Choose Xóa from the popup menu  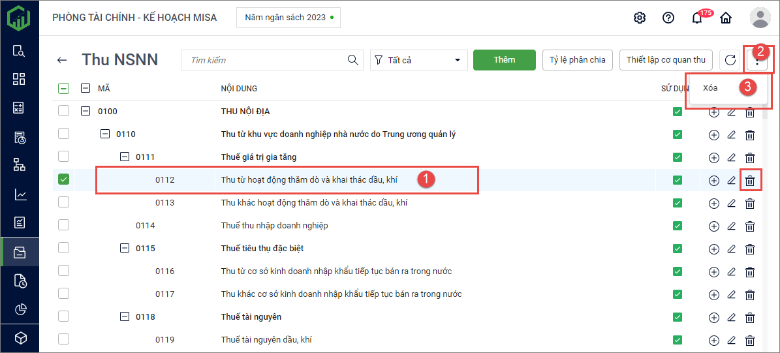pos(711,88)
